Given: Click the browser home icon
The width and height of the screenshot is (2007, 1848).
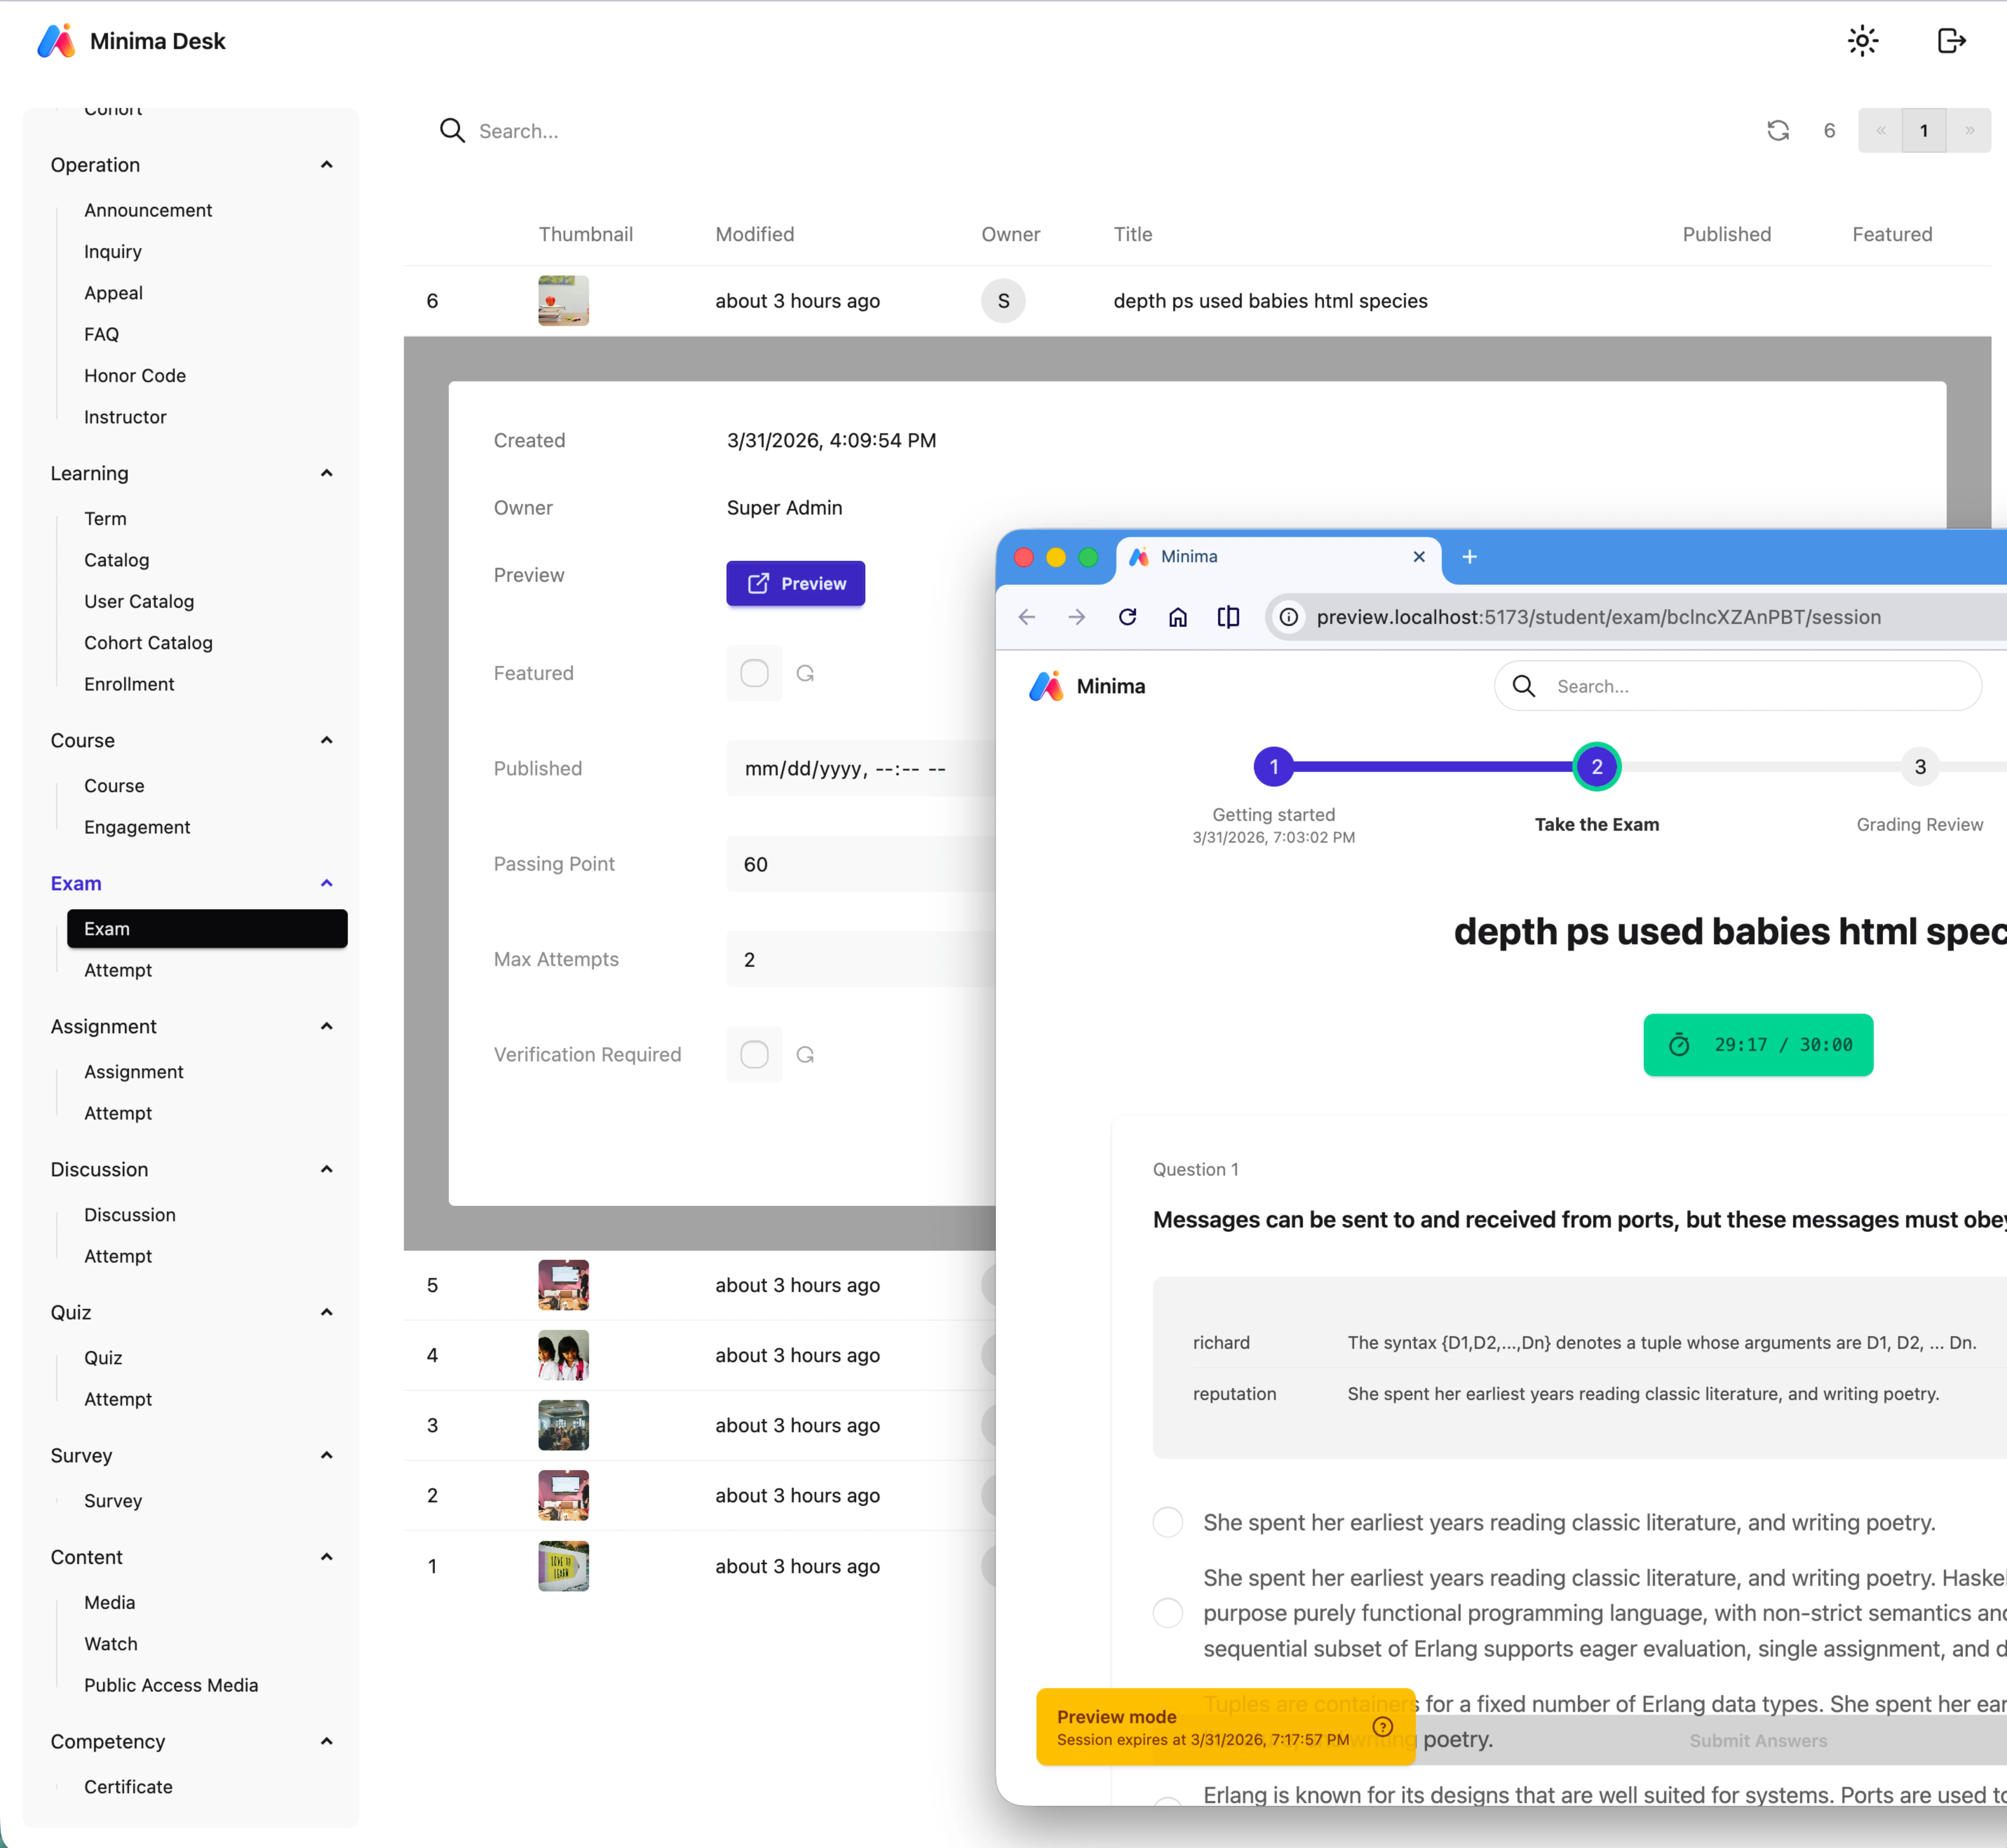Looking at the screenshot, I should click(1177, 617).
